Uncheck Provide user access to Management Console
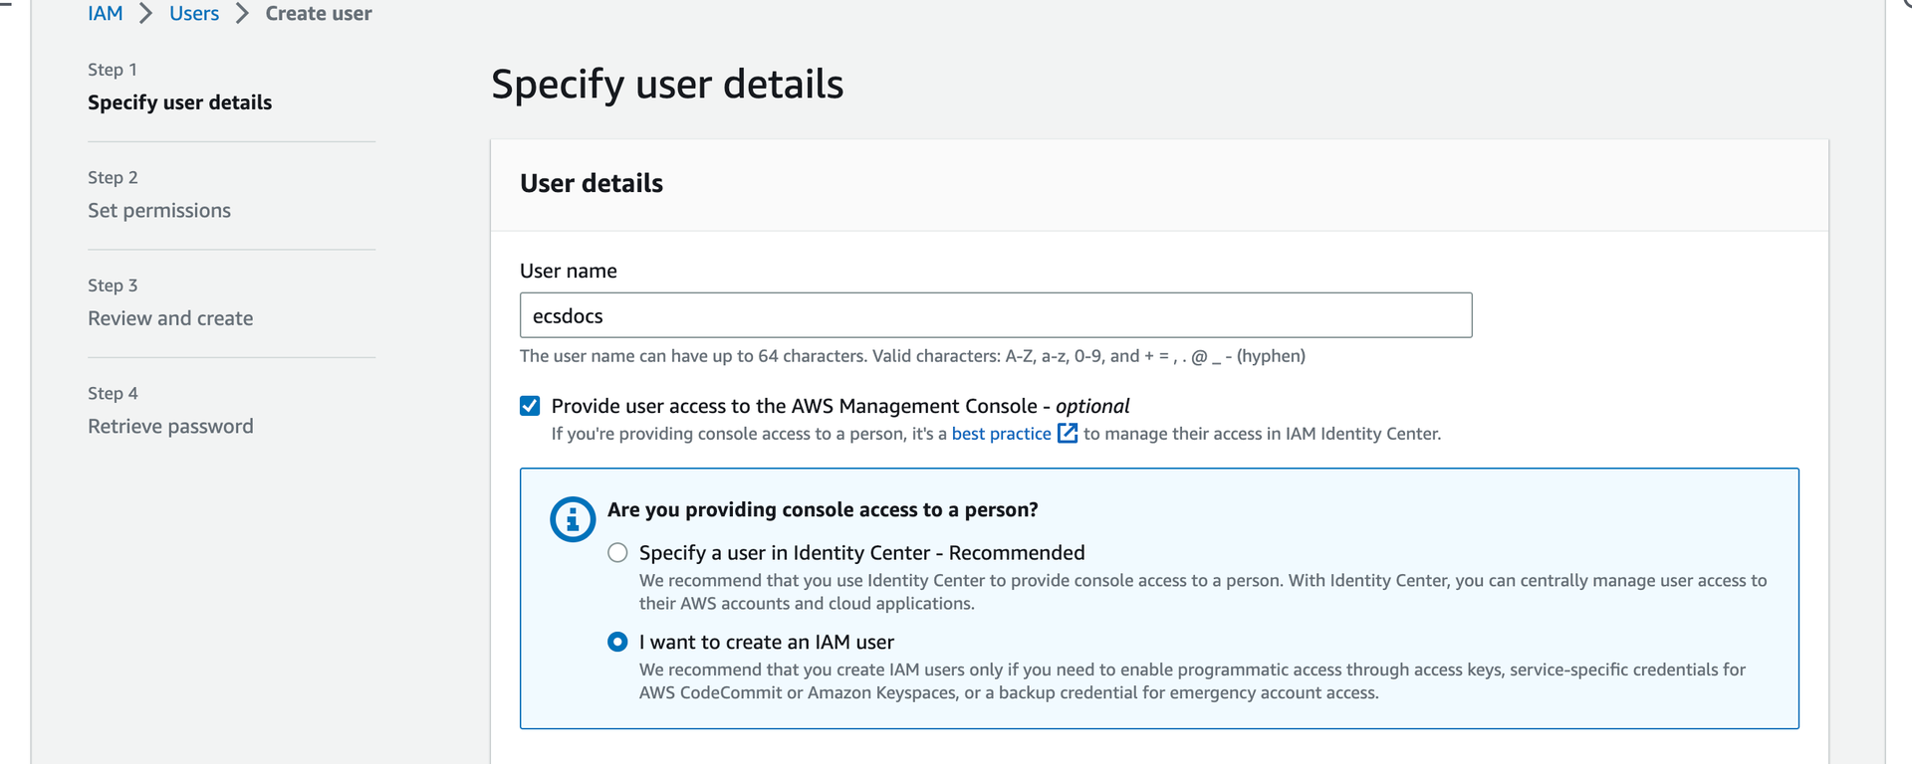Screen dimensions: 1912x764 pos(530,406)
